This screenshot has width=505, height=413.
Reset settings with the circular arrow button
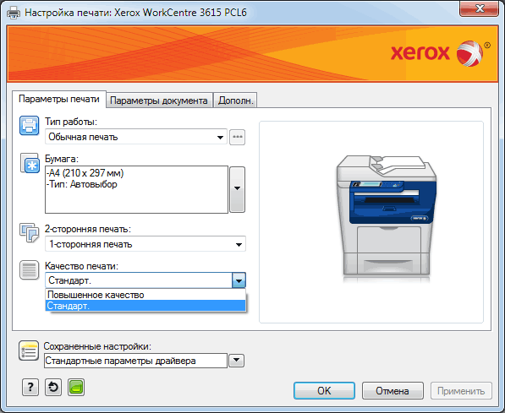[53, 388]
